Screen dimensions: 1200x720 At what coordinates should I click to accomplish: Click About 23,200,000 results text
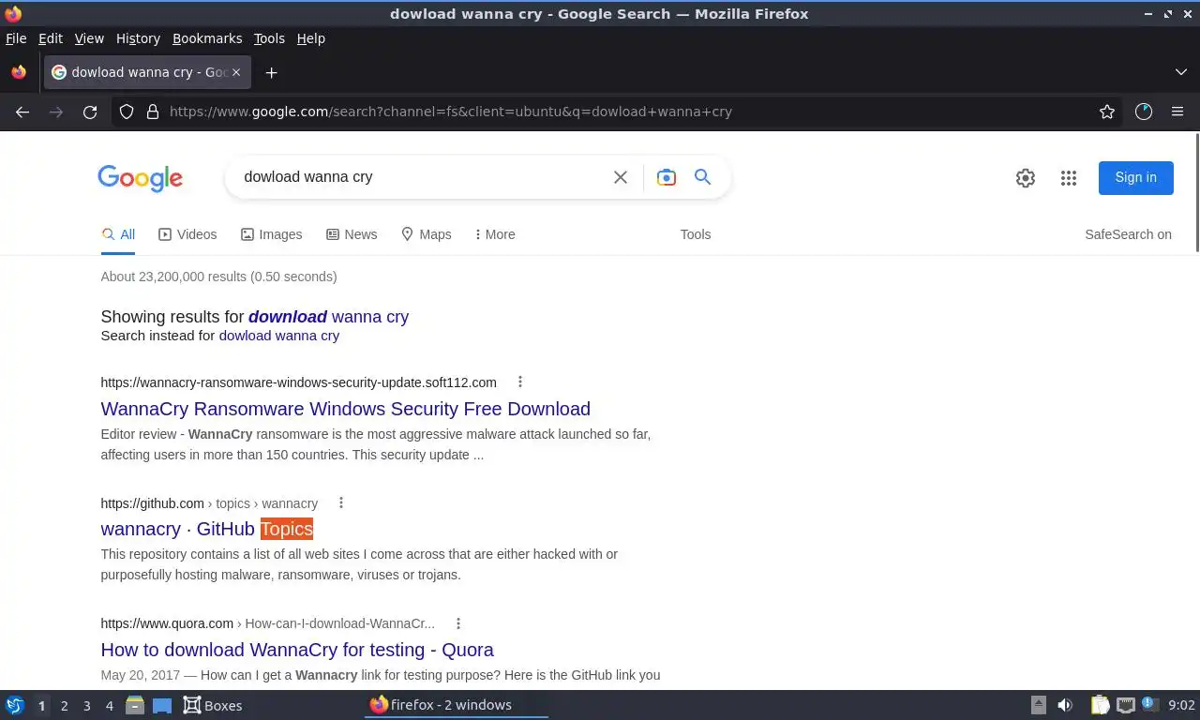pyautogui.click(x=218, y=277)
